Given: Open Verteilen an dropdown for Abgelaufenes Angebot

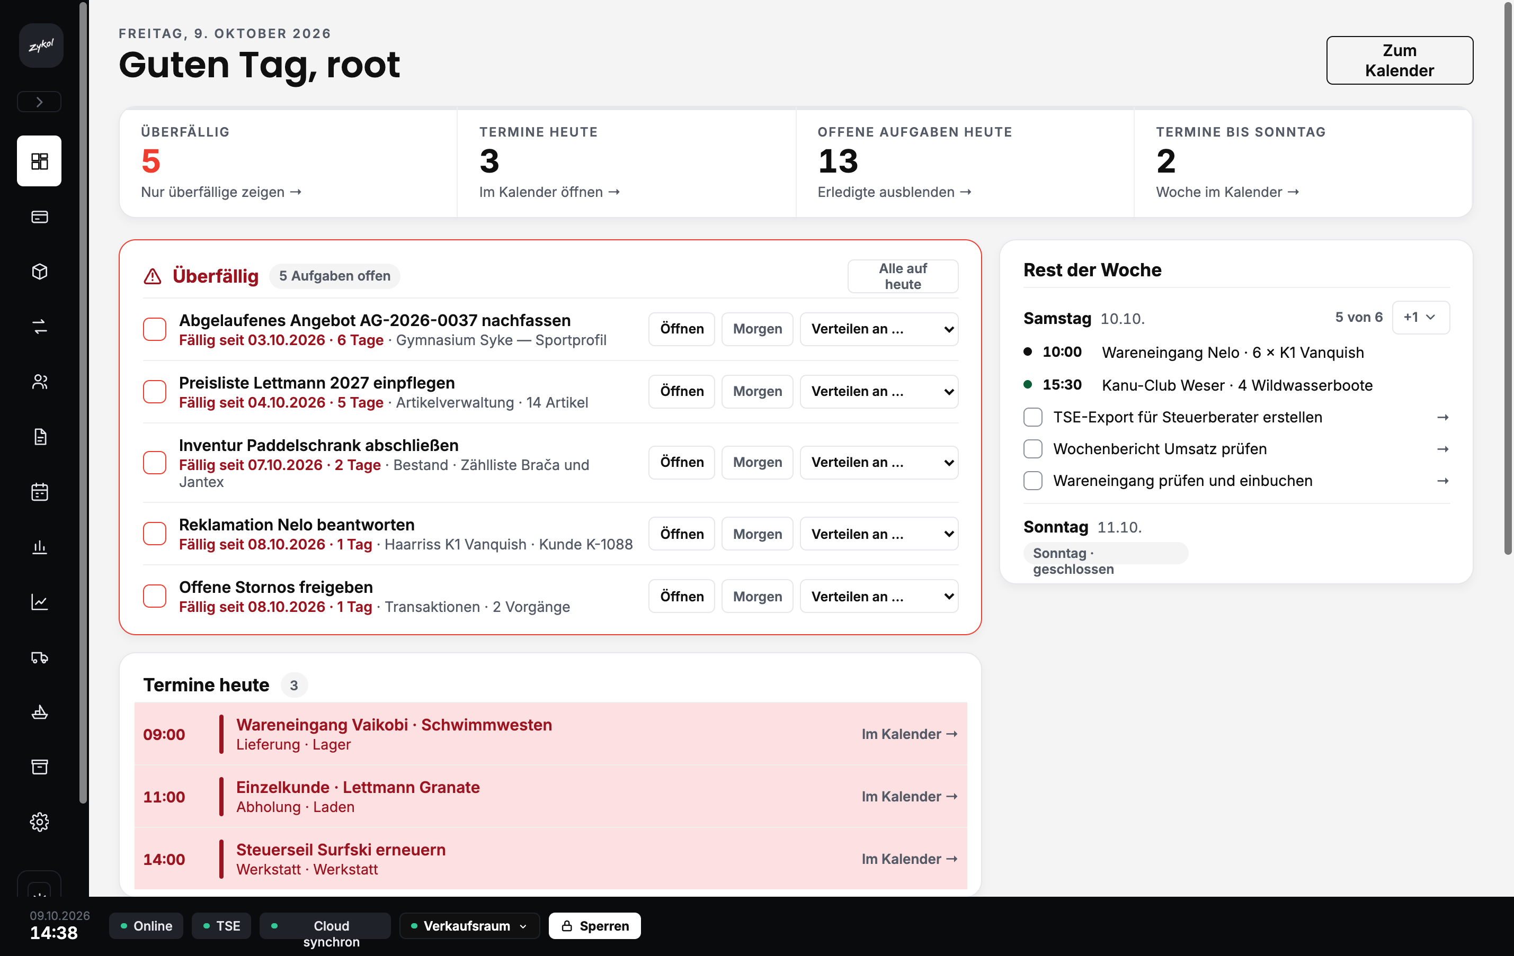Looking at the screenshot, I should tap(878, 329).
